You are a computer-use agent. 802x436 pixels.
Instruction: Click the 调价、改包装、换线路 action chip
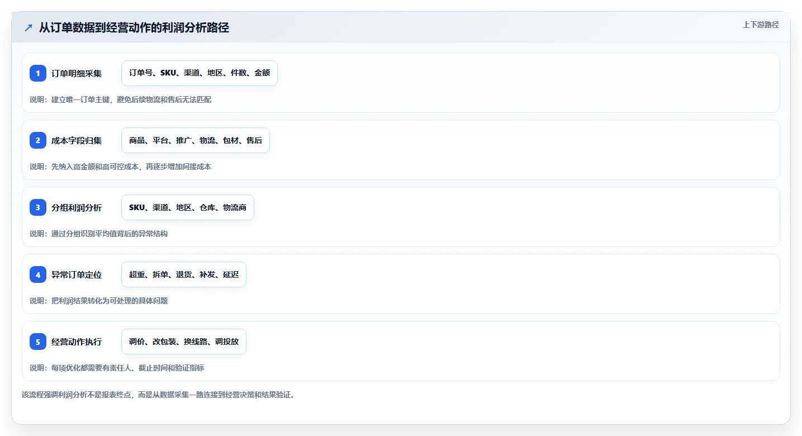pos(184,342)
